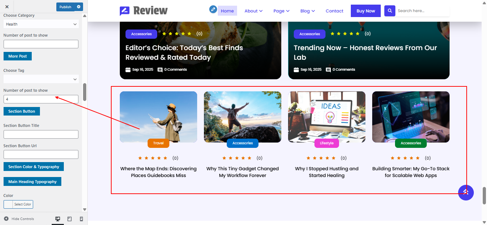The image size is (487, 225).
Task: Click the blue Accessories badge on the hiker post
Action: click(242, 143)
